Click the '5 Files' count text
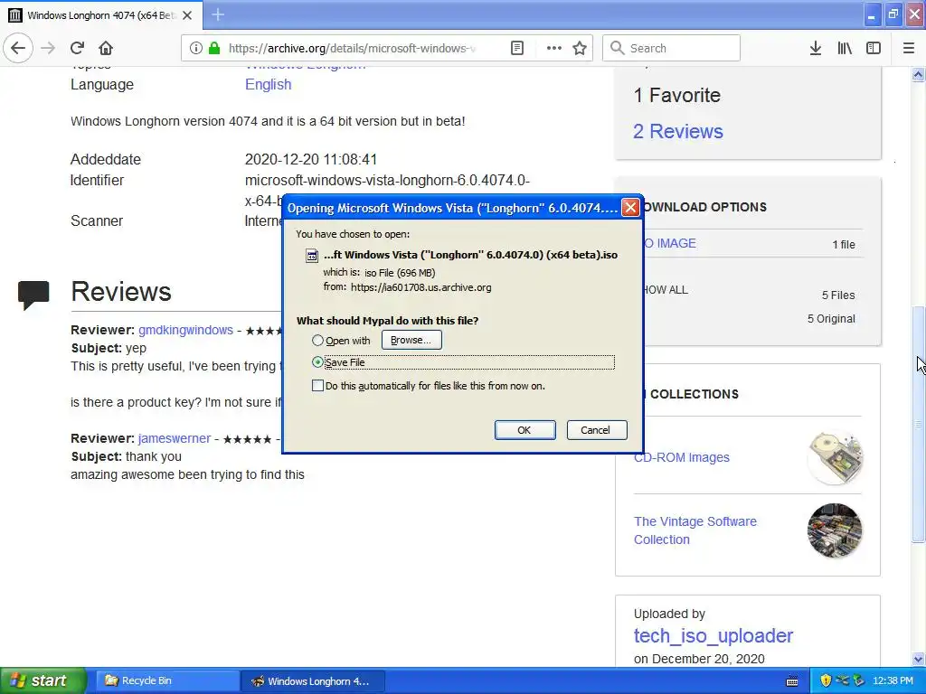The height and width of the screenshot is (694, 926). pos(838,295)
